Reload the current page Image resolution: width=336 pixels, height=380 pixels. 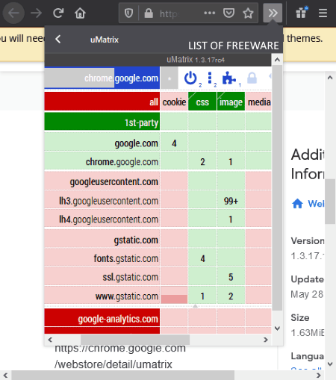click(x=58, y=13)
